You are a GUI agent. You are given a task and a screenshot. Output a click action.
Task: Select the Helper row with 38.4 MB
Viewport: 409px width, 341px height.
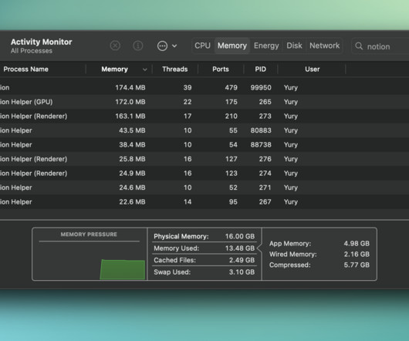click(x=204, y=145)
